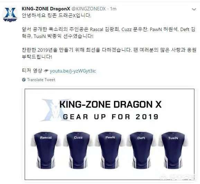This screenshot has height=184, width=200.
Task: Click the globe icon beside Translate Tweet
Action: coord(24,80)
